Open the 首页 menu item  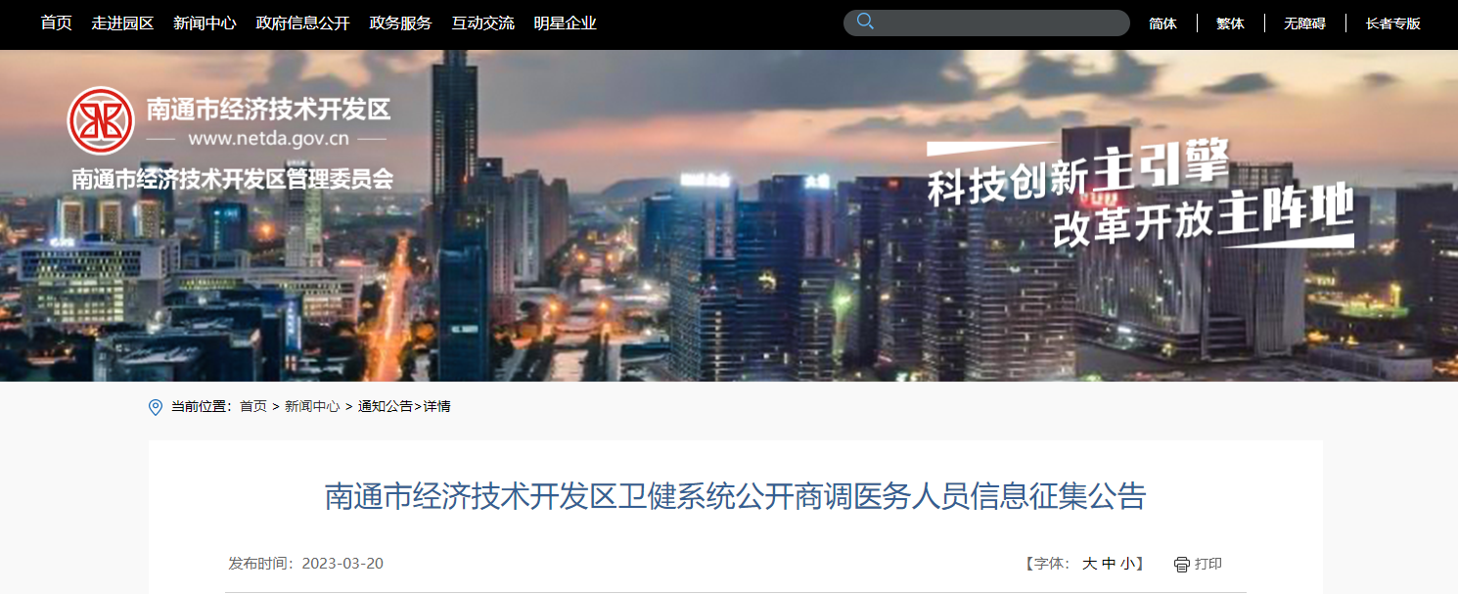point(57,23)
